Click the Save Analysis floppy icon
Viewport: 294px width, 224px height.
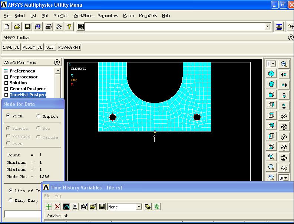(x=28, y=27)
